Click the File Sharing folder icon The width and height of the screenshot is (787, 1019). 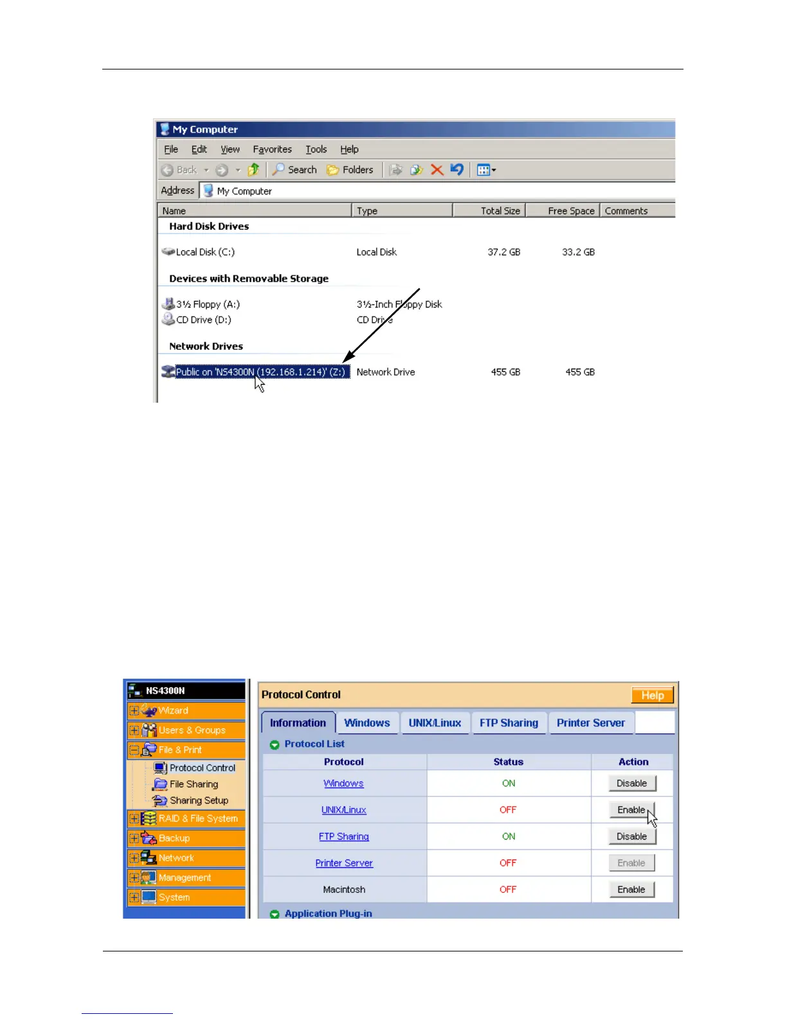coord(161,784)
